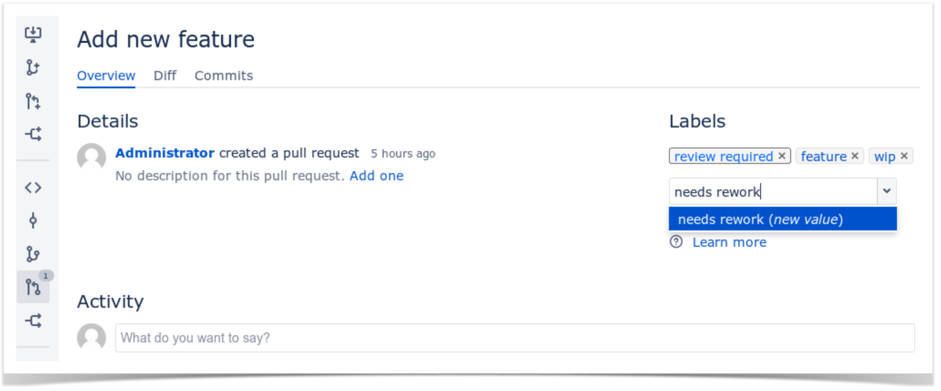Open Pull requests icon with badge

point(33,287)
